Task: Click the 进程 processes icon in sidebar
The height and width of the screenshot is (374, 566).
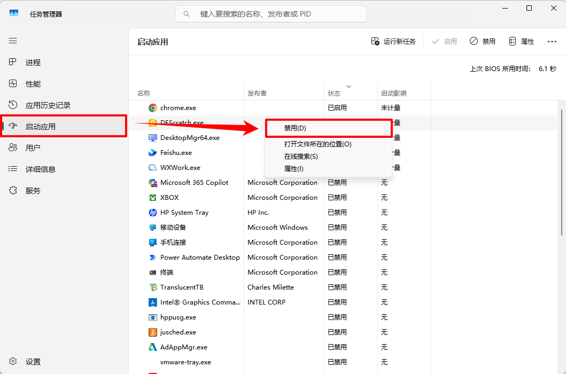Action: click(x=13, y=62)
